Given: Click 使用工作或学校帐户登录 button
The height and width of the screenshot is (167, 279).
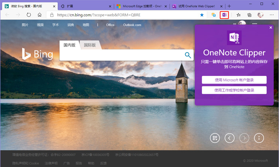Looking at the screenshot, I should coord(234,90).
